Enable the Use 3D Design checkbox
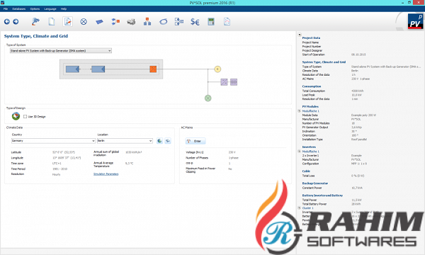Image resolution: width=425 pixels, height=255 pixels. point(25,117)
